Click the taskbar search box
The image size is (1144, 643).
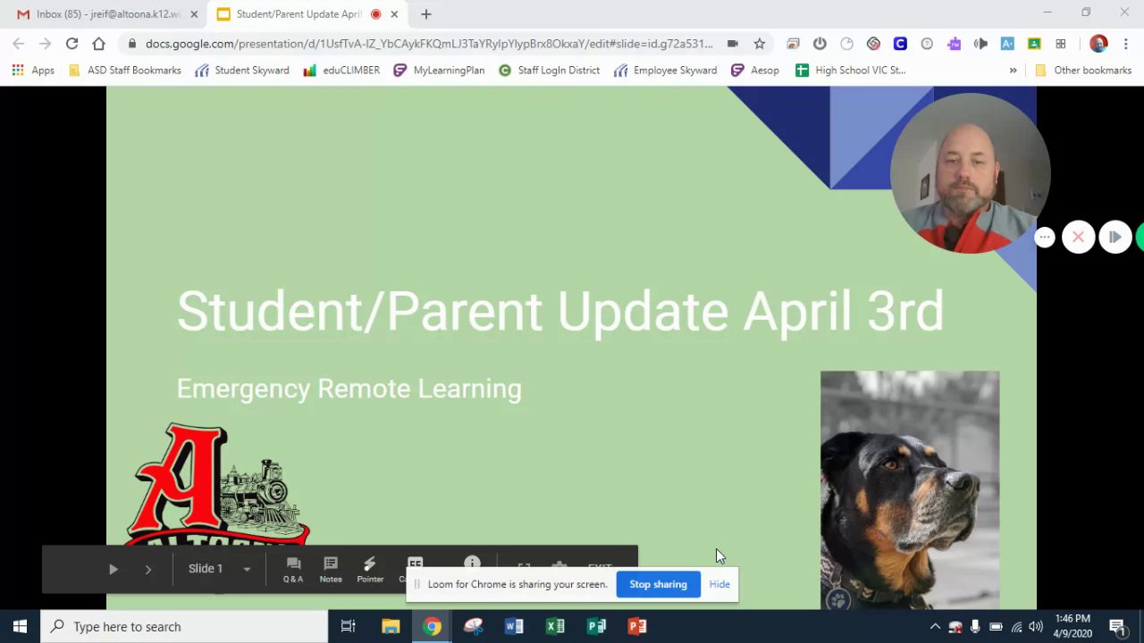185,626
